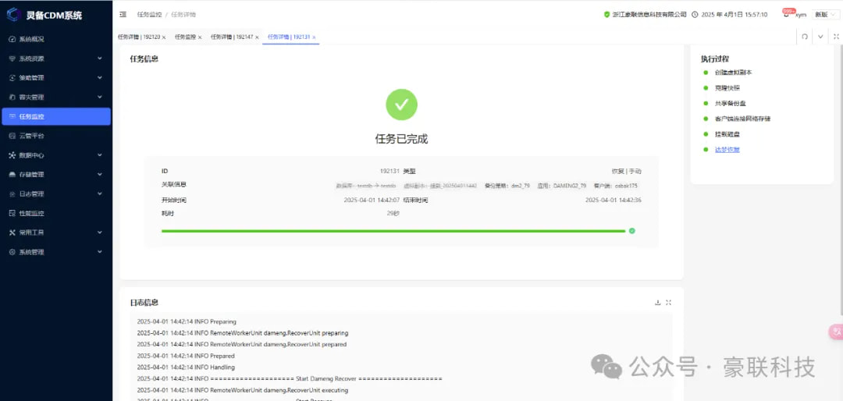843x401 pixels.
Task: Open the 新版 version dropdown
Action: click(825, 14)
